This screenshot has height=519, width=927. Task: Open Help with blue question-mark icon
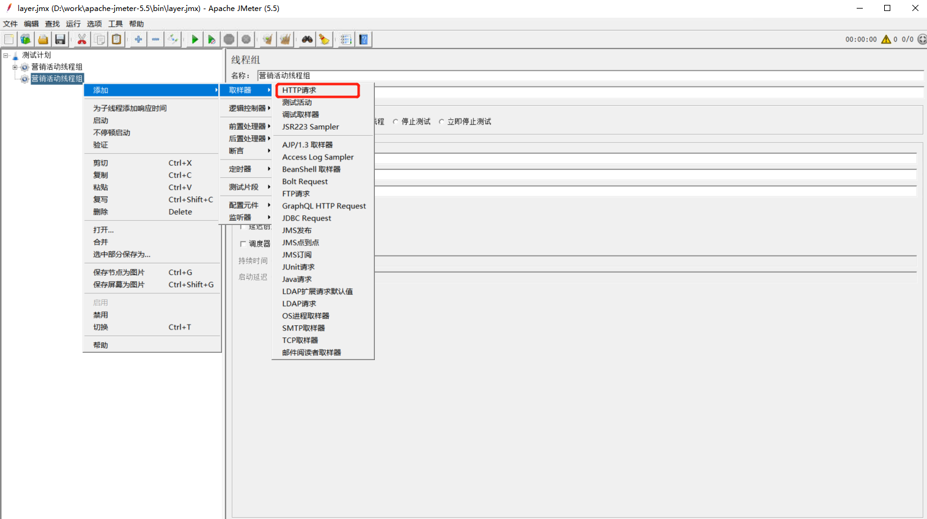tap(363, 39)
